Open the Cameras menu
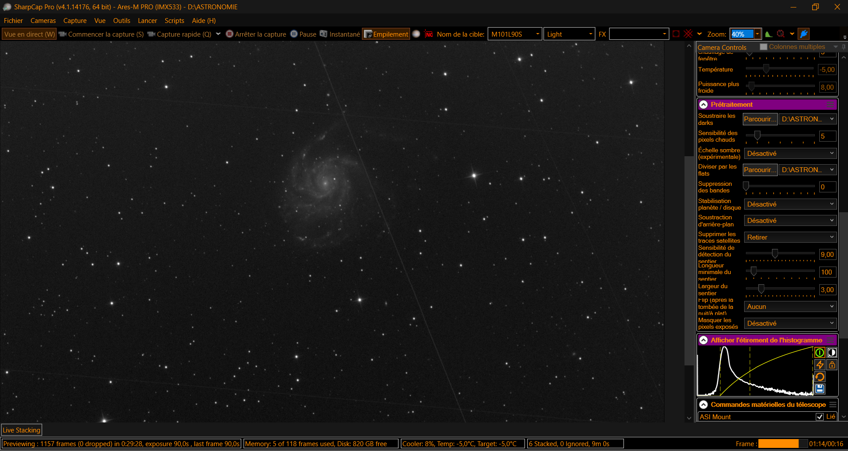 click(x=43, y=21)
